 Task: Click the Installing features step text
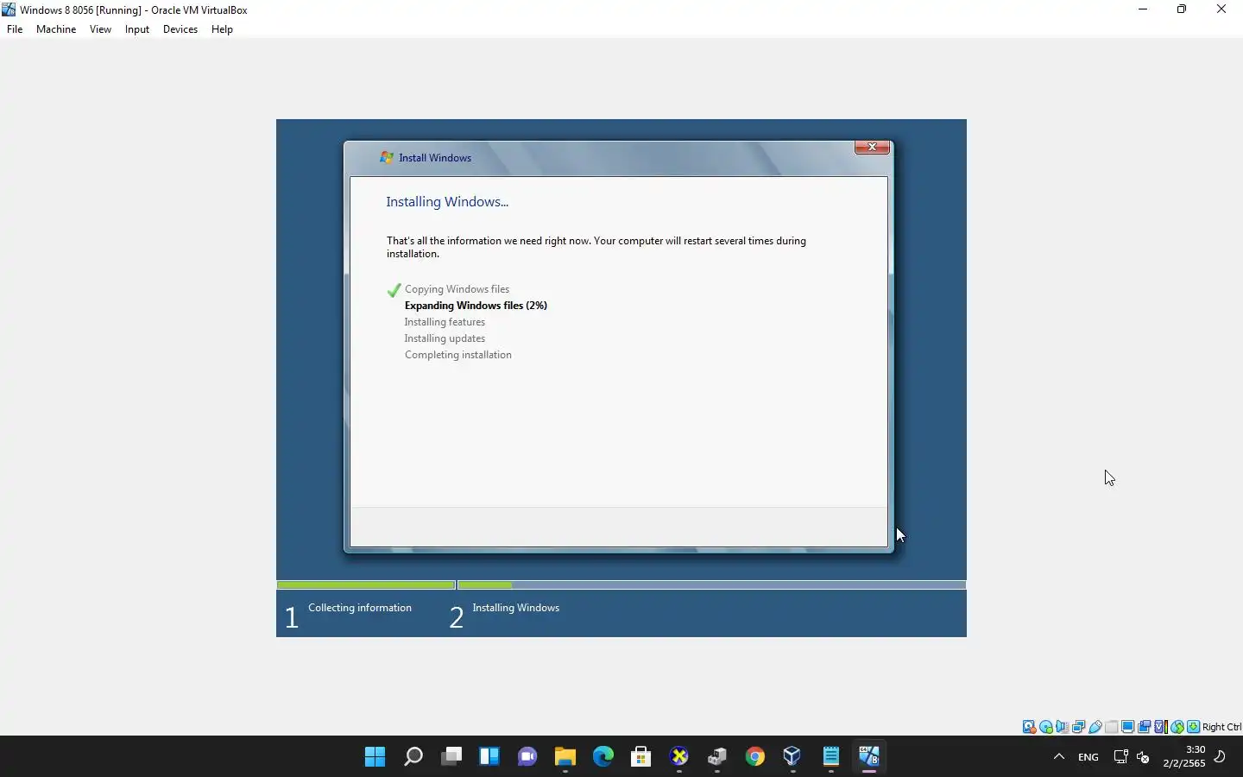point(445,322)
